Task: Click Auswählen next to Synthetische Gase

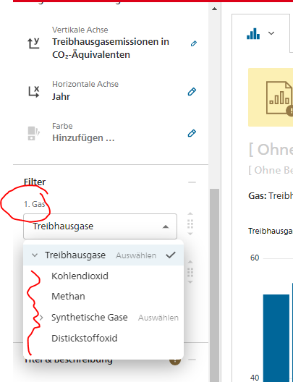Action: tap(158, 318)
